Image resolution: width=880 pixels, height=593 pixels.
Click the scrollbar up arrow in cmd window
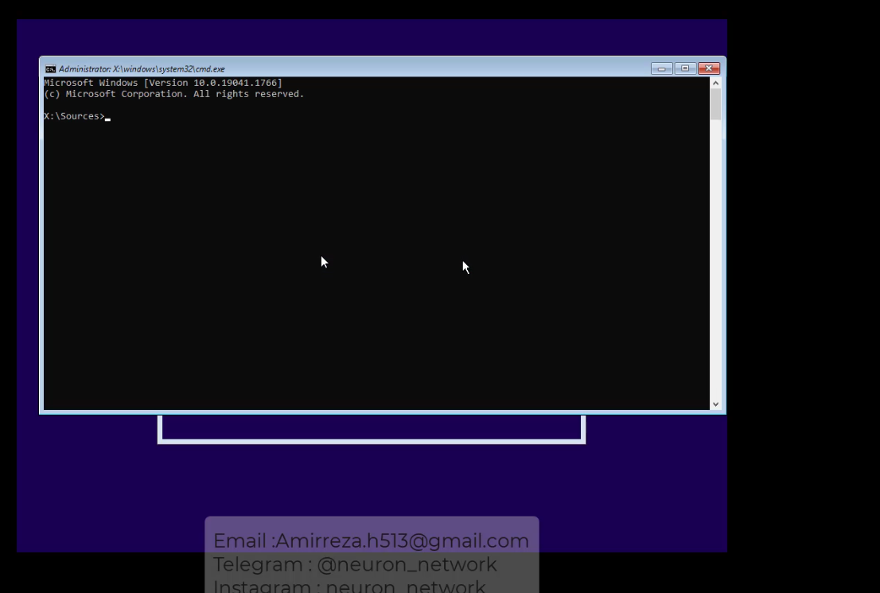pyautogui.click(x=715, y=83)
